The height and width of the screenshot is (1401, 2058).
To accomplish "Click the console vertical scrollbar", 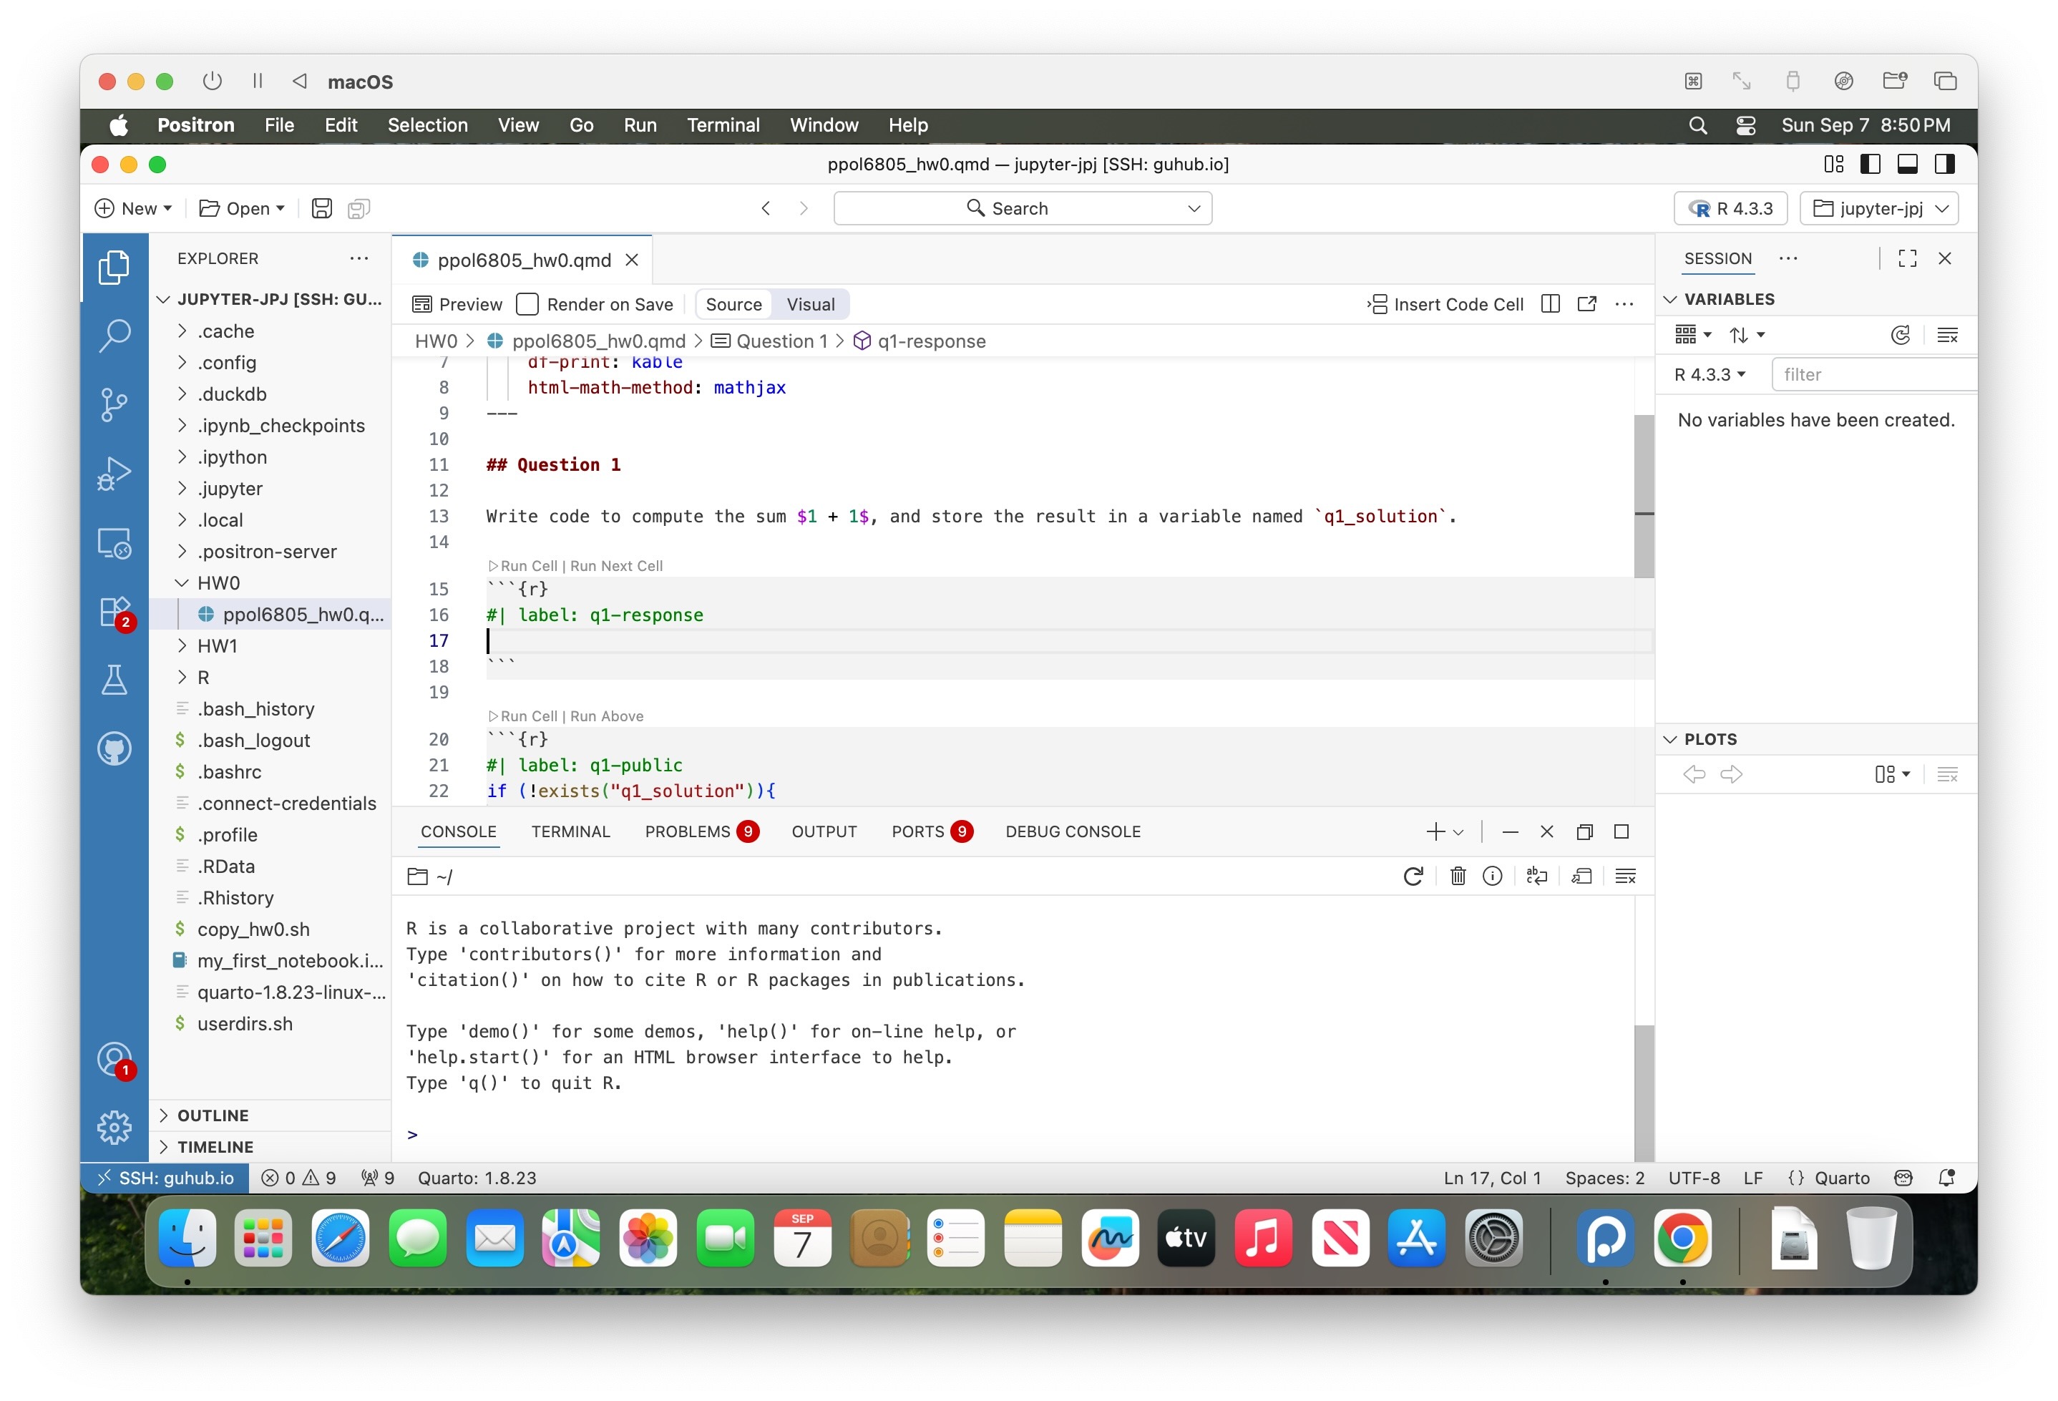I will (1644, 1093).
